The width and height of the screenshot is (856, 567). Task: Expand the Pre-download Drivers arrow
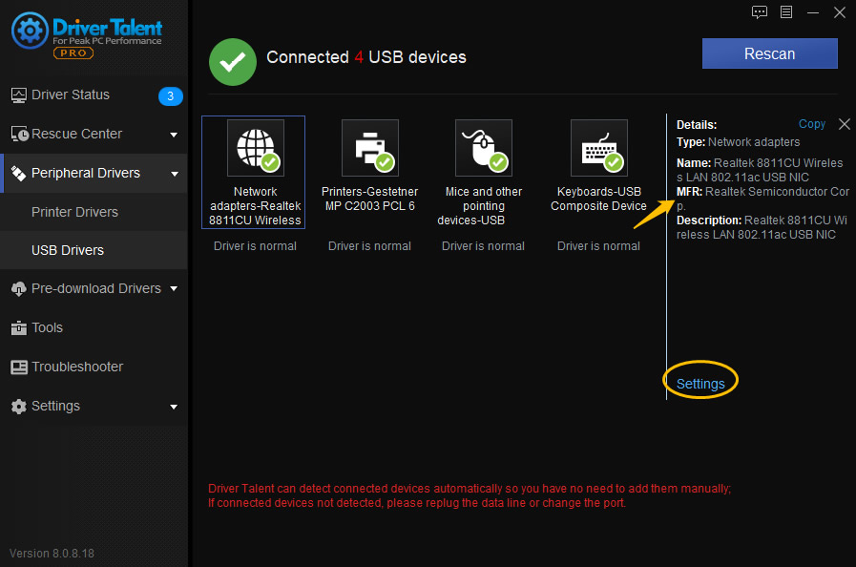click(x=174, y=288)
